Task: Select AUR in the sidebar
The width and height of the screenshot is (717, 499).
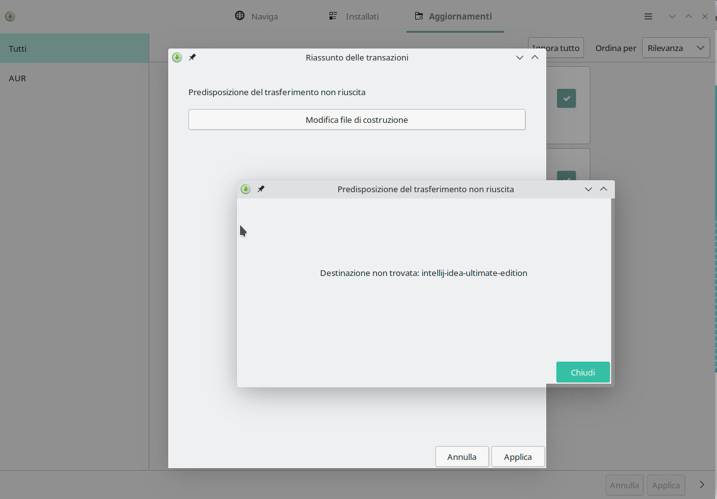Action: pos(74,78)
